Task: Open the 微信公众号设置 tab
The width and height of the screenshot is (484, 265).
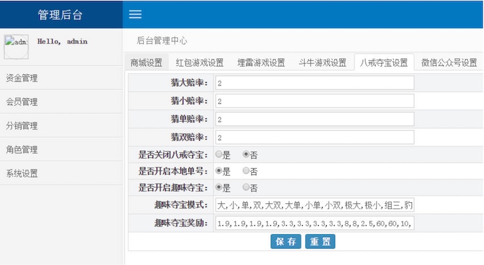Action: [449, 63]
